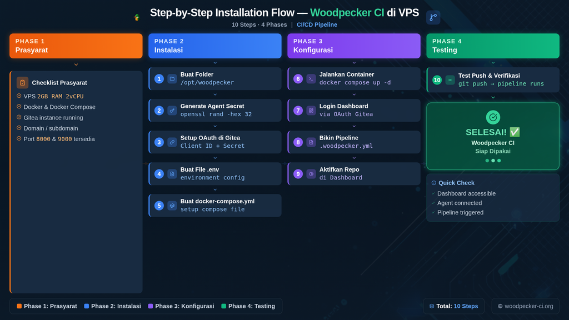This screenshot has height=320, width=569.
Task: Click step number 2 badge
Action: coord(159,111)
